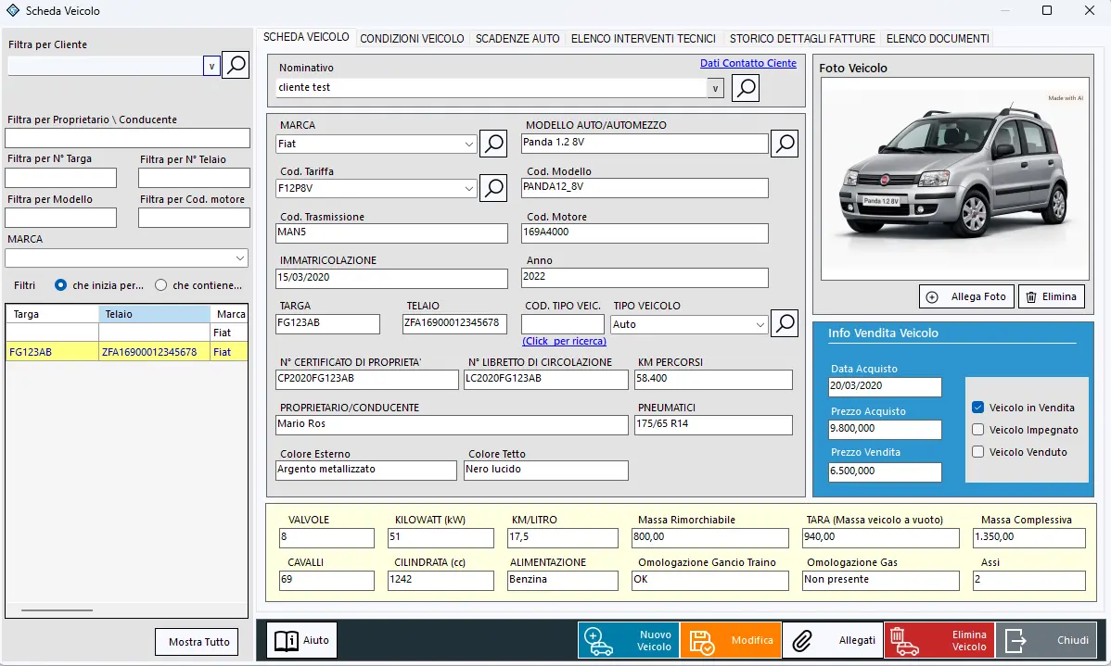Click magnifier icon next to Filtra per Cliente
Image resolution: width=1111 pixels, height=666 pixels.
tap(236, 65)
